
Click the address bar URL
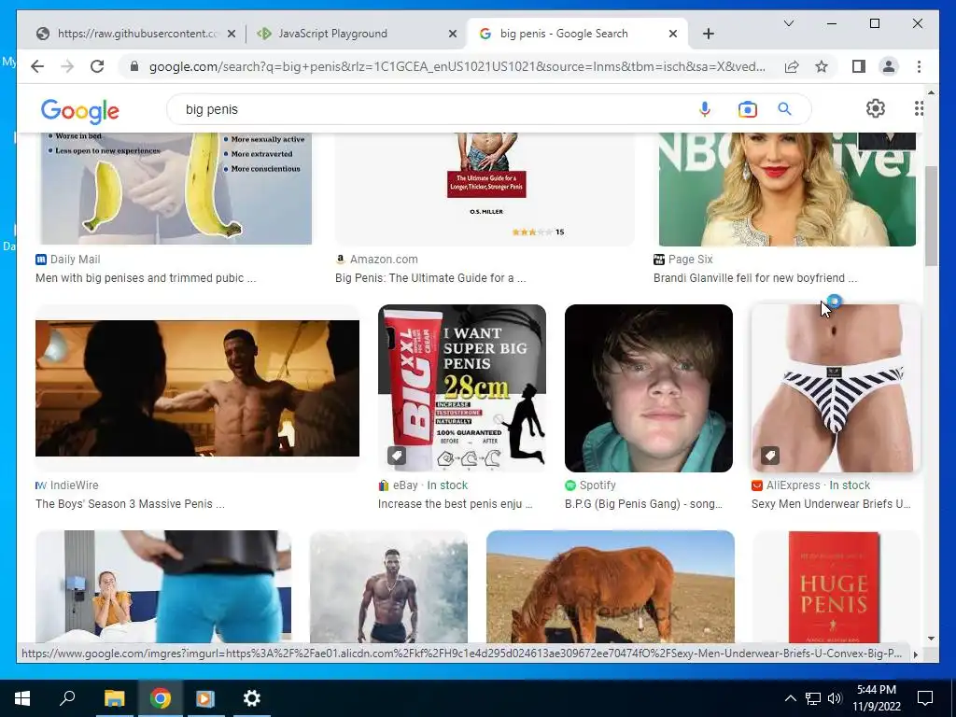[457, 66]
